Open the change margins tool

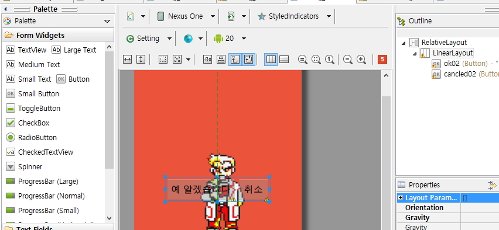coord(163,60)
